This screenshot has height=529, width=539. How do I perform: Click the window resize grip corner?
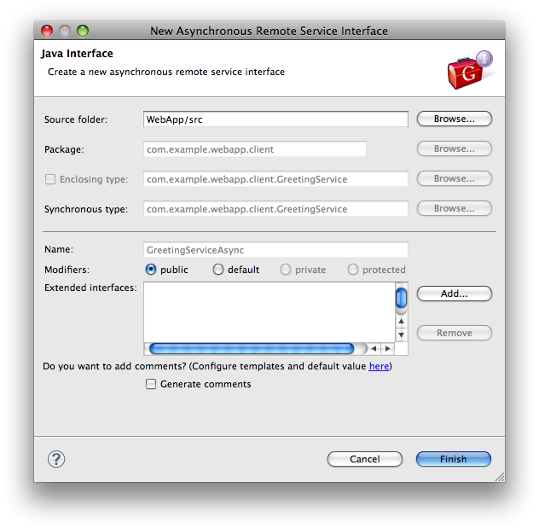coord(499,476)
